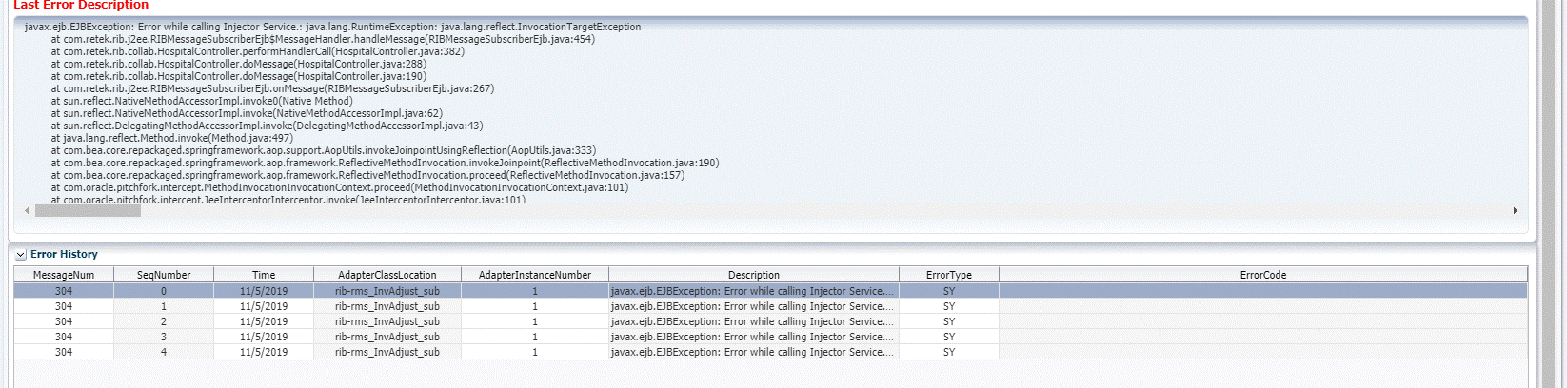Click 'rib-rms_InvAdjust_sub' in SeqNumber 3 row
This screenshot has height=388, width=1567.
click(387, 337)
